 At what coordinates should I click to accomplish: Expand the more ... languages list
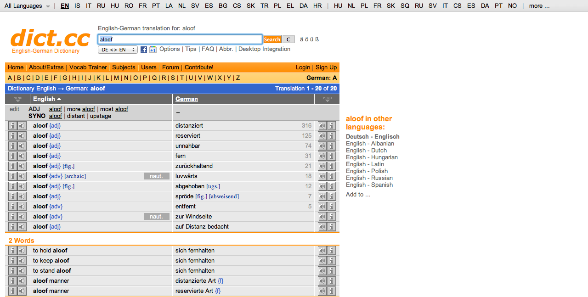[539, 6]
